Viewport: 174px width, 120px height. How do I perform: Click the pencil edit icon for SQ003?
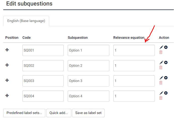click(161, 78)
